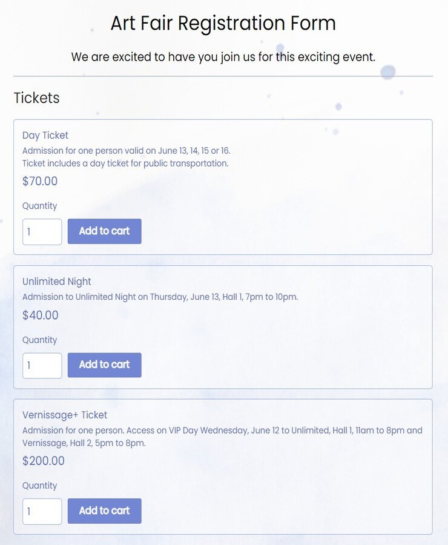Click the Art Fair Registration Form title

coord(223,22)
